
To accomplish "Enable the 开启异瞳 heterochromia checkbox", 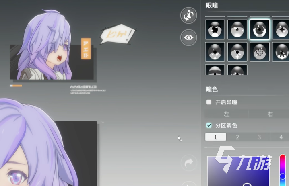I will (208, 102).
